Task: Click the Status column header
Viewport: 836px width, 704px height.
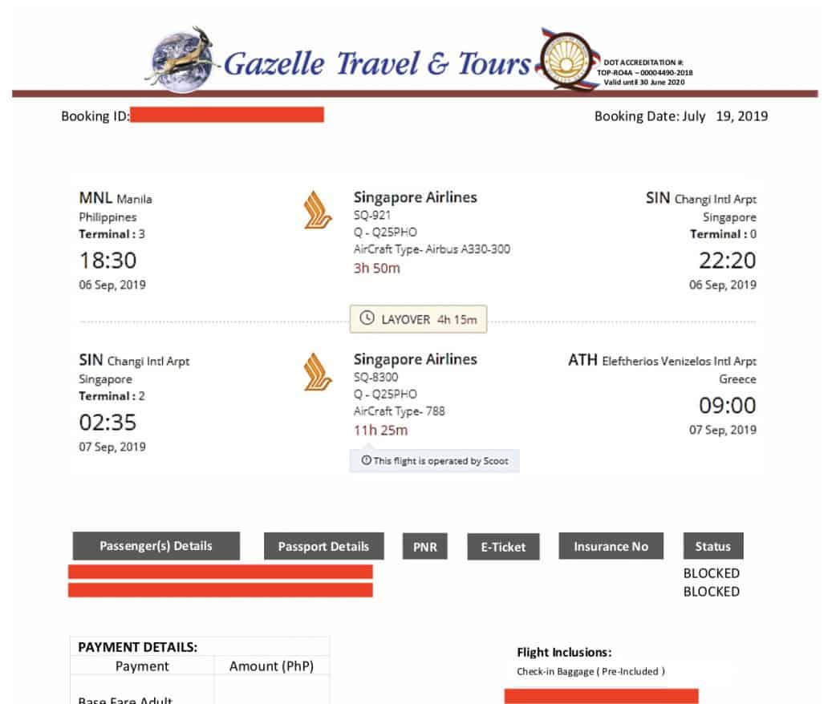Action: pyautogui.click(x=712, y=547)
